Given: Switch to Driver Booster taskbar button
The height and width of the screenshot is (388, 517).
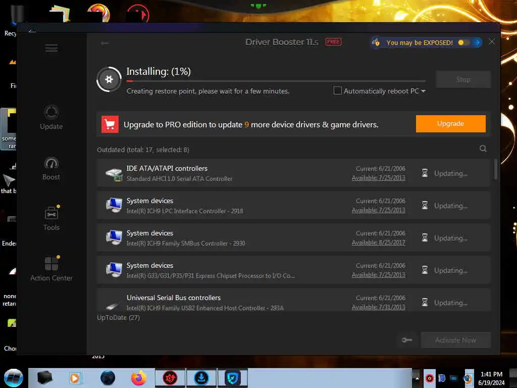Looking at the screenshot, I should click(170, 378).
